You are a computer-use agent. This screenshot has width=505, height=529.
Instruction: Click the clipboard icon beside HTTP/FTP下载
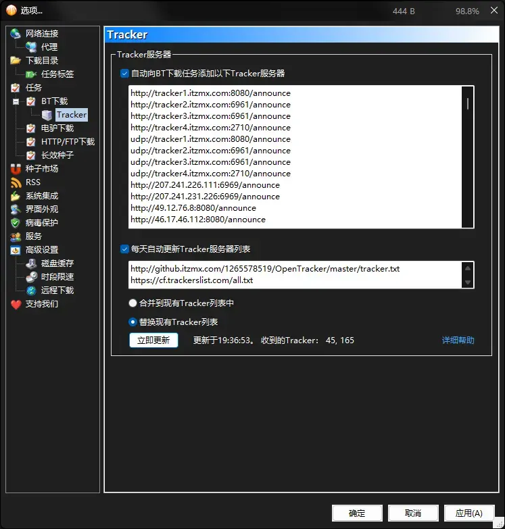pos(31,142)
